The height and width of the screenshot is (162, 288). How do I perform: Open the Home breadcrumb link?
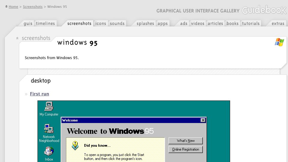pos(13,7)
